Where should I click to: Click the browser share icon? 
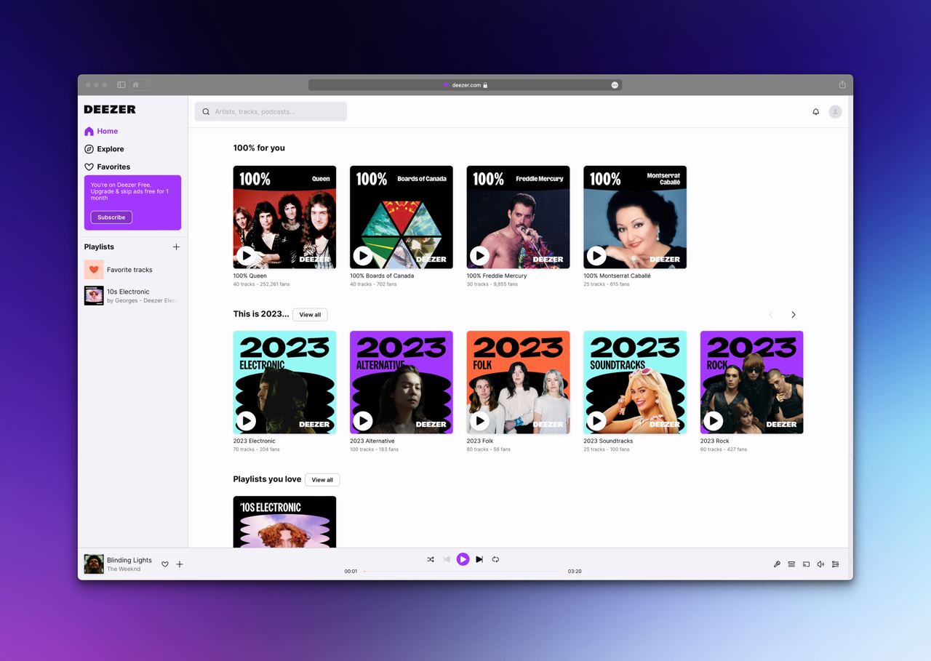coord(842,84)
